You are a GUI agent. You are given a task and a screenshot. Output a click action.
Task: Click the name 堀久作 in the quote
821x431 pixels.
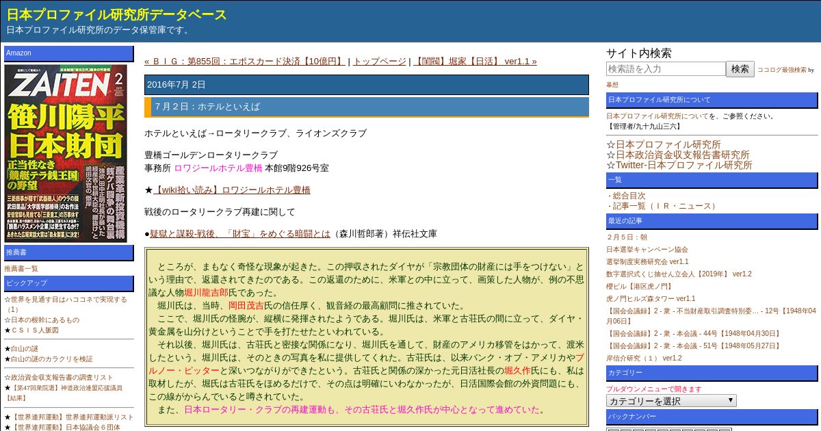tap(517, 370)
